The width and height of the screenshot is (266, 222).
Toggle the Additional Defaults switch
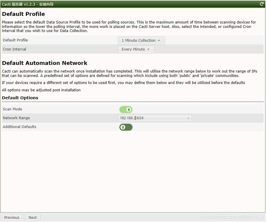[126, 127]
